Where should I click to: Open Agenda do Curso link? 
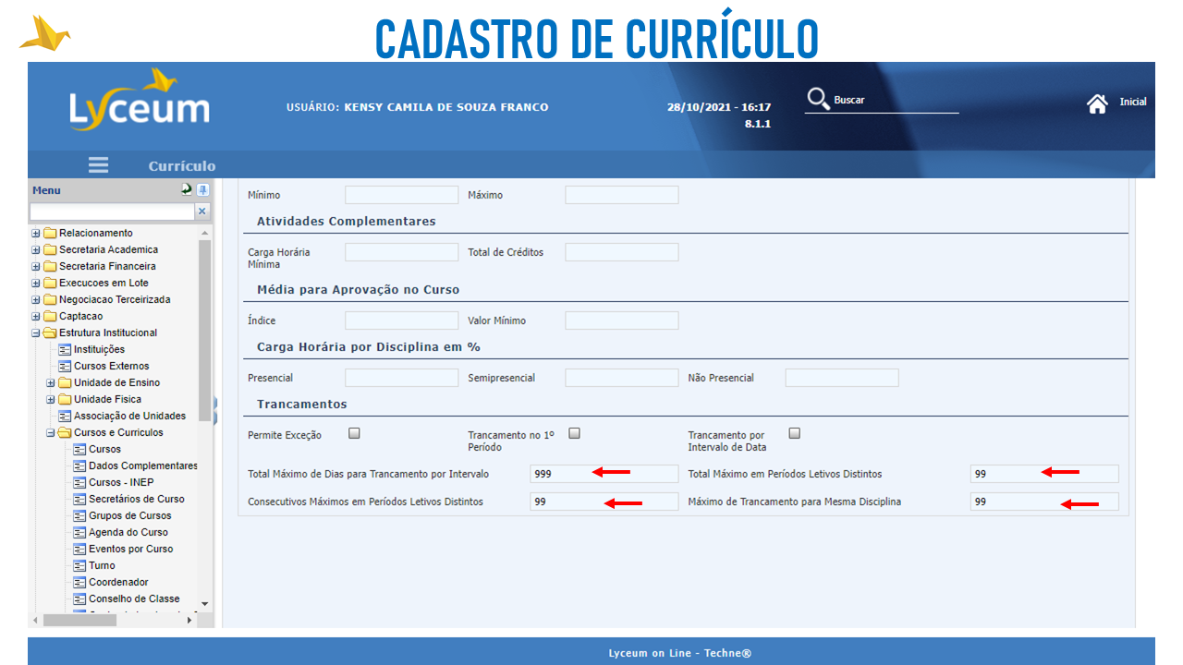(128, 532)
